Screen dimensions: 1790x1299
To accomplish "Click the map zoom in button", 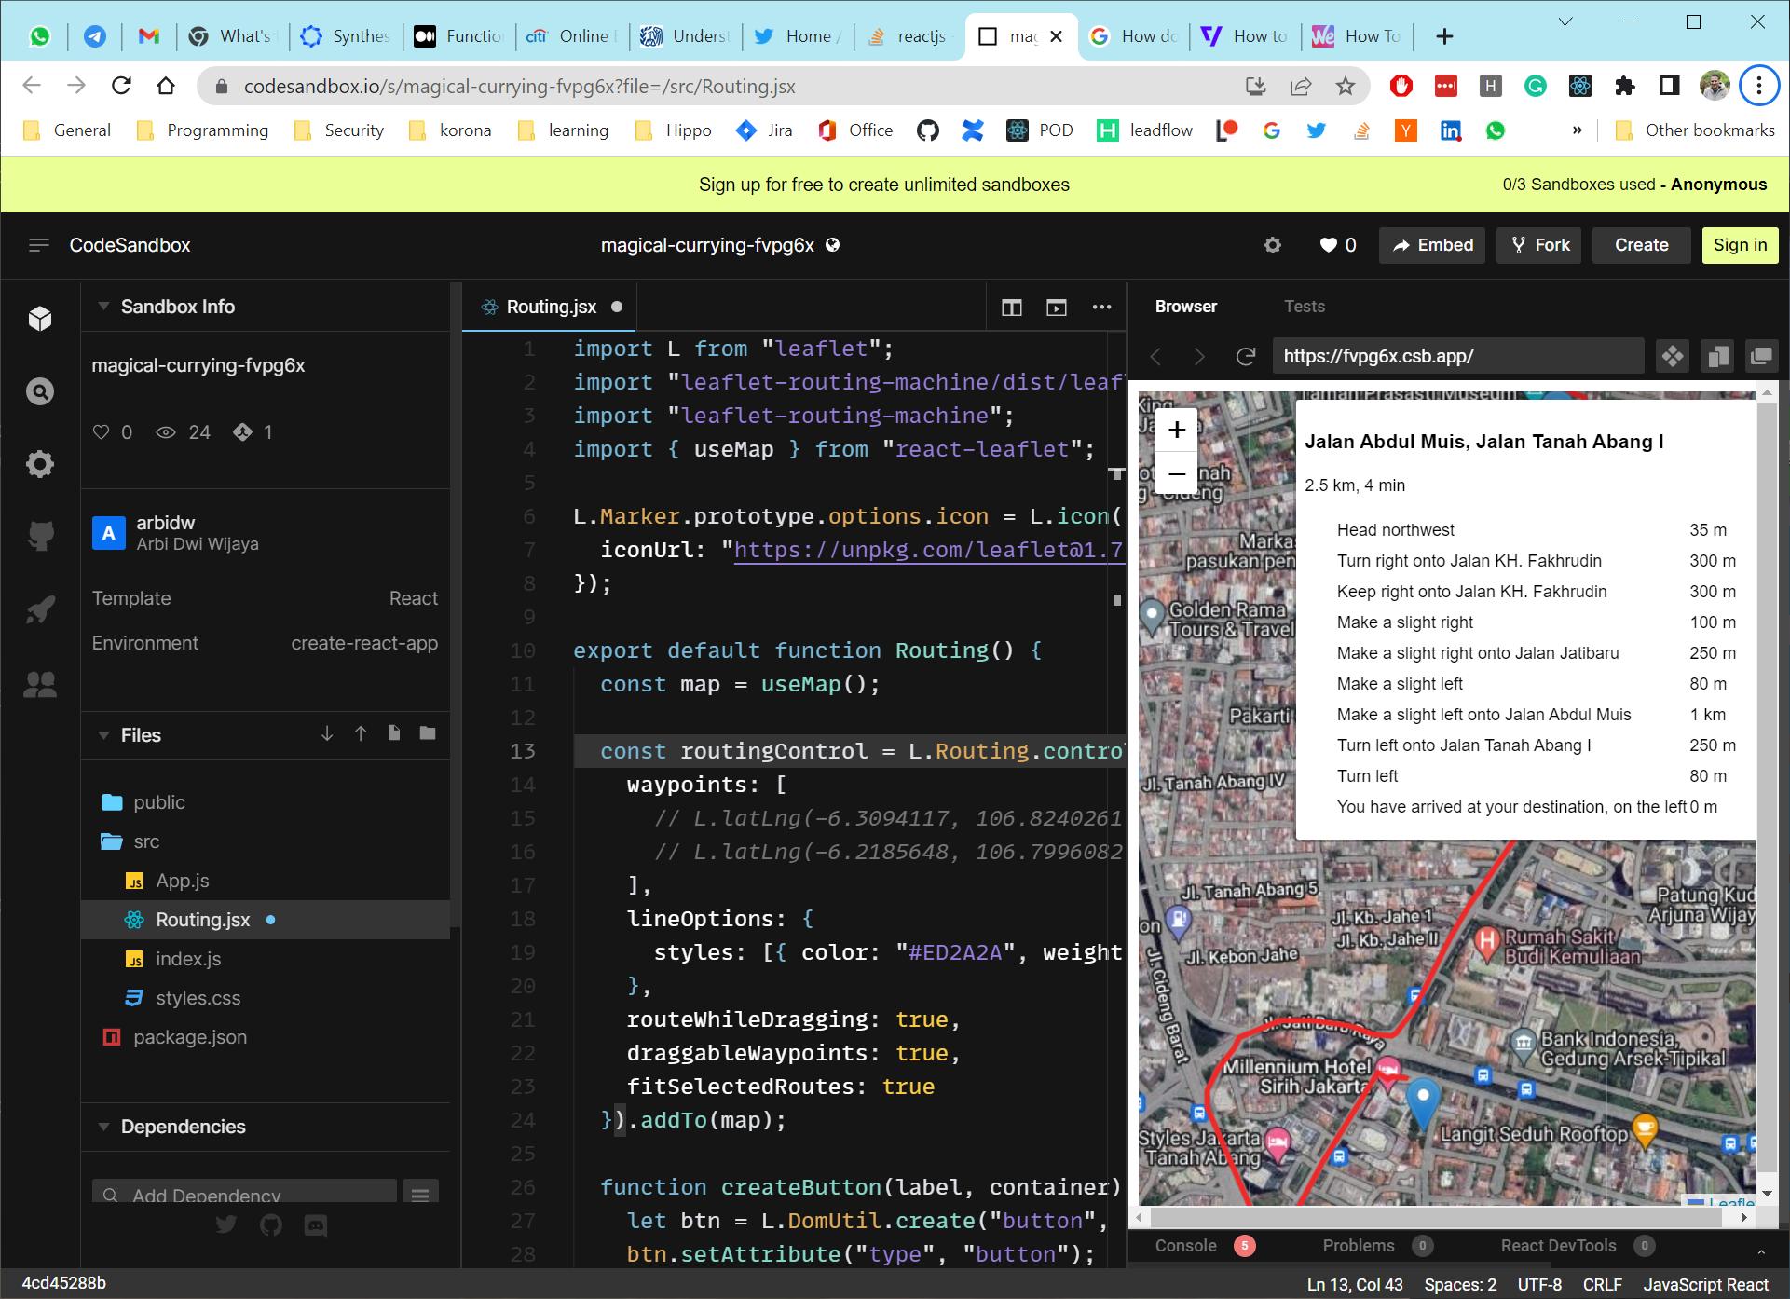I will click(1176, 430).
